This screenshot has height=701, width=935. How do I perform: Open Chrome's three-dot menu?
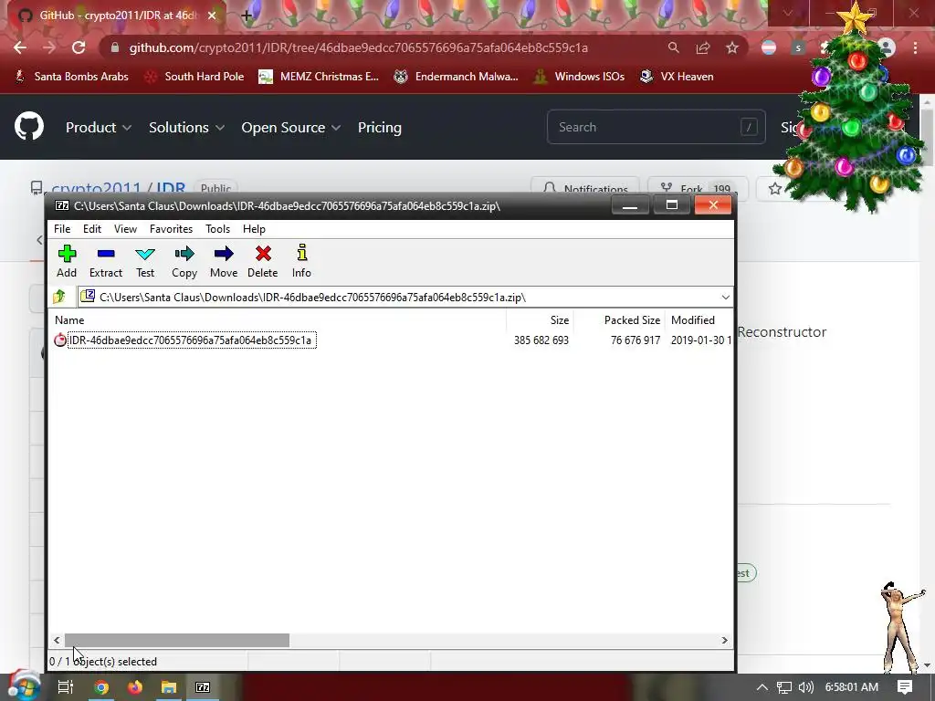click(x=915, y=47)
